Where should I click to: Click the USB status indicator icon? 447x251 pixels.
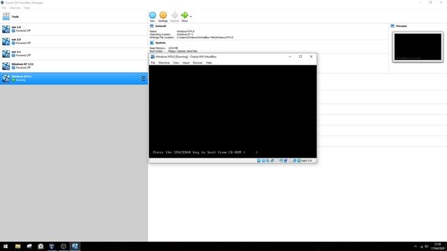[277, 161]
